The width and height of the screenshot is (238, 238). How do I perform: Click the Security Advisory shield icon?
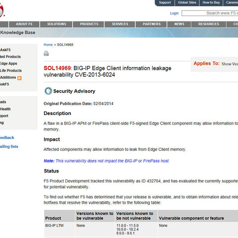[x=48, y=91]
